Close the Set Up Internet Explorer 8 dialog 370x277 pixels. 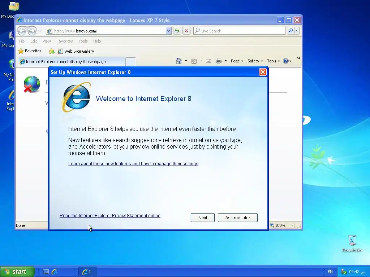tap(263, 72)
